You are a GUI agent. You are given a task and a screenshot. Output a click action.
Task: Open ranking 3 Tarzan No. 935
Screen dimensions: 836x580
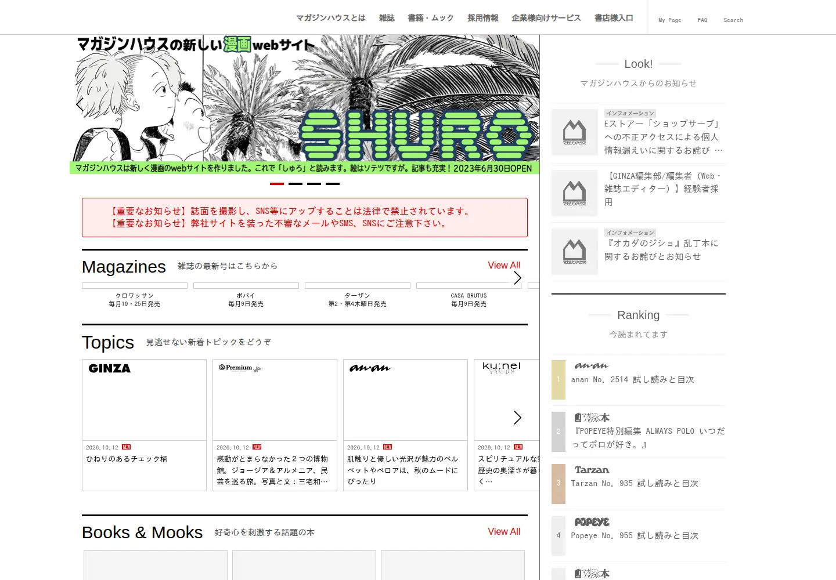coord(639,484)
